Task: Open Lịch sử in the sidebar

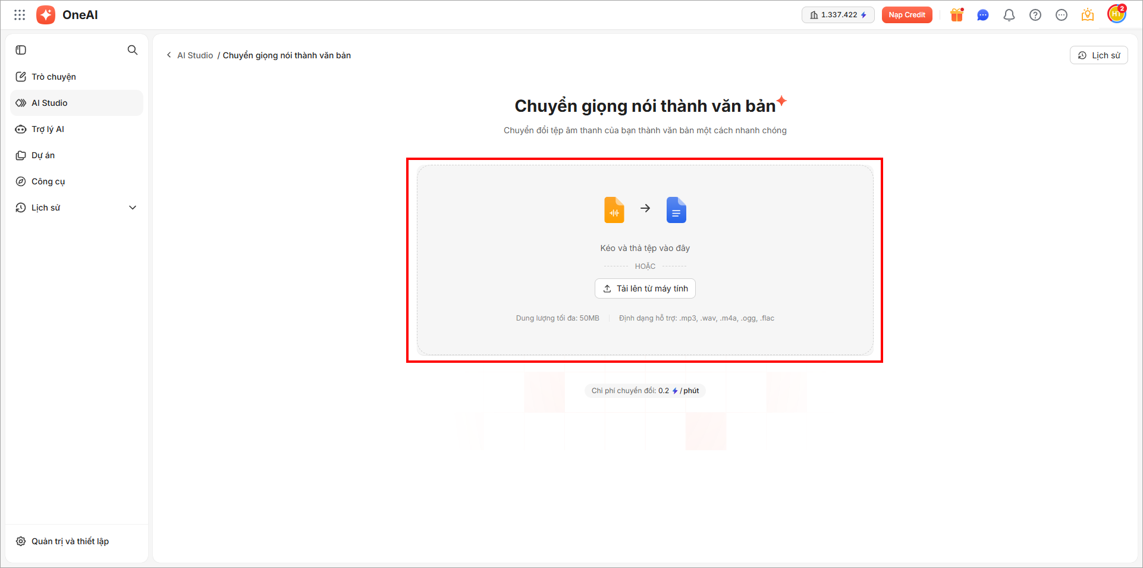Action: [x=77, y=208]
